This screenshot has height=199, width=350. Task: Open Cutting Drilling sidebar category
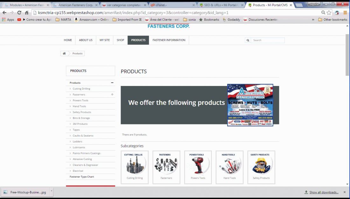81,89
